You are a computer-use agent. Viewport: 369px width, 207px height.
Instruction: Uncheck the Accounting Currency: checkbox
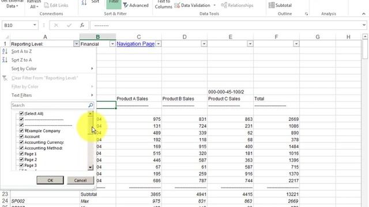[x=21, y=142]
